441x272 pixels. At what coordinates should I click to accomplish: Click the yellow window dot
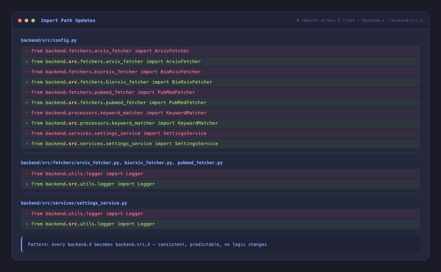tap(26, 21)
